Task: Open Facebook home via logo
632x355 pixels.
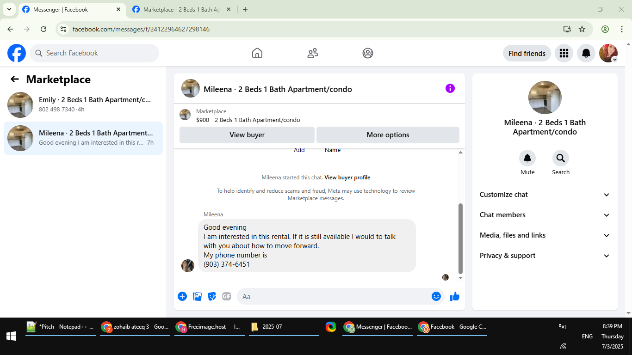Action: (x=17, y=53)
